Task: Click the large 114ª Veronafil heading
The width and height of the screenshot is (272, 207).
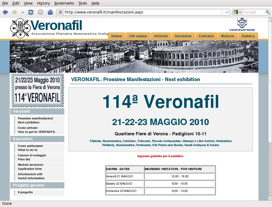Action: (161, 102)
